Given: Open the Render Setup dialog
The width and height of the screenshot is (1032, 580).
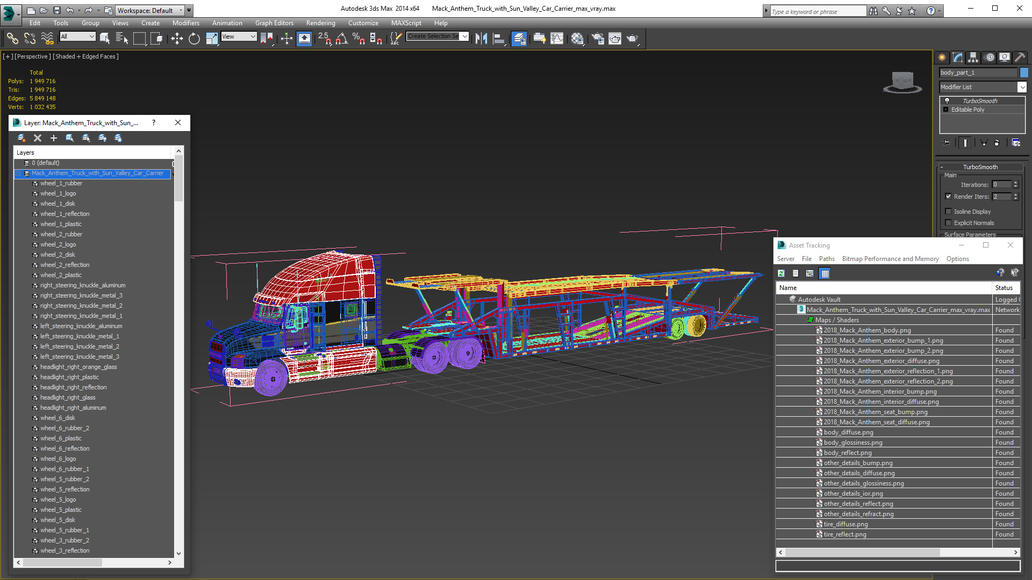Looking at the screenshot, I should [x=597, y=38].
